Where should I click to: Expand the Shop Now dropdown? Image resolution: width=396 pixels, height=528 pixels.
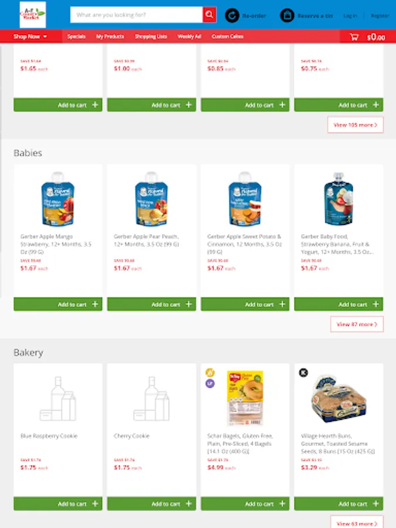(x=30, y=36)
